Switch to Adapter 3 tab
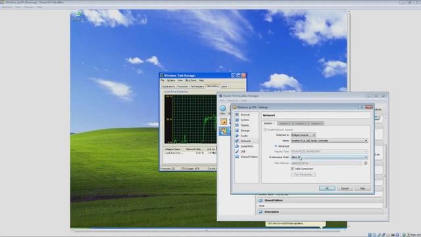 (x=300, y=124)
